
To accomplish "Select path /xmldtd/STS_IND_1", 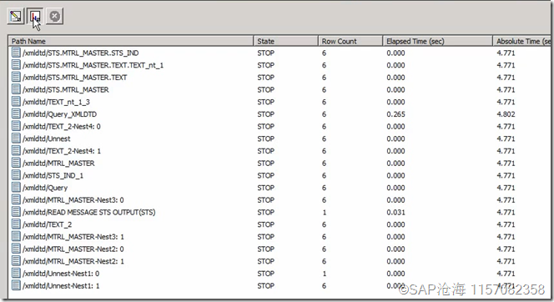I will 53,175.
